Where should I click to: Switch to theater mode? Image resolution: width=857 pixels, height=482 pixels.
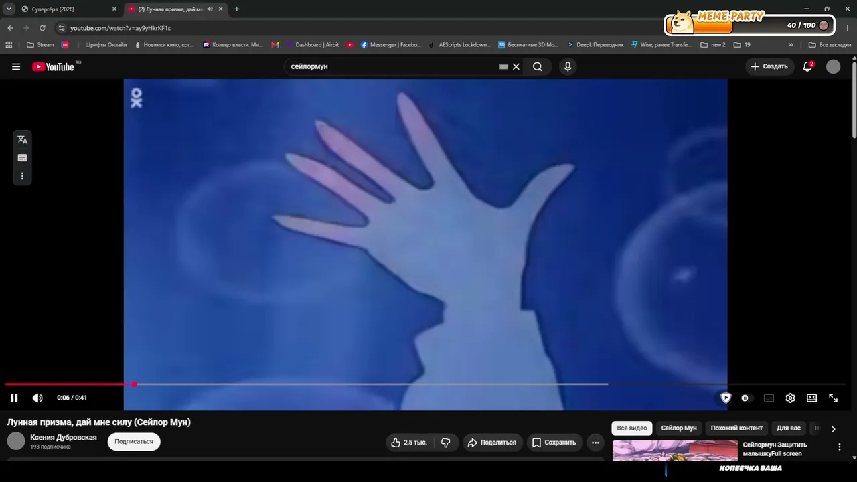(x=811, y=398)
